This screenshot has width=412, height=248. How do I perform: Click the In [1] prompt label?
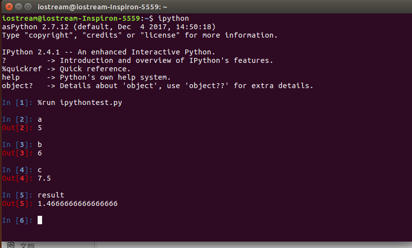pos(17,102)
